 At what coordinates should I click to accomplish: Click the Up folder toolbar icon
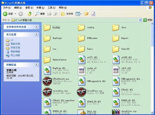tap(30, 14)
